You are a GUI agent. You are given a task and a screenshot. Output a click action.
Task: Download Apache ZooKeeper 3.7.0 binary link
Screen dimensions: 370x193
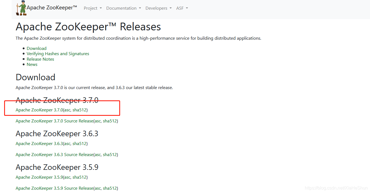pyautogui.click(x=39, y=110)
